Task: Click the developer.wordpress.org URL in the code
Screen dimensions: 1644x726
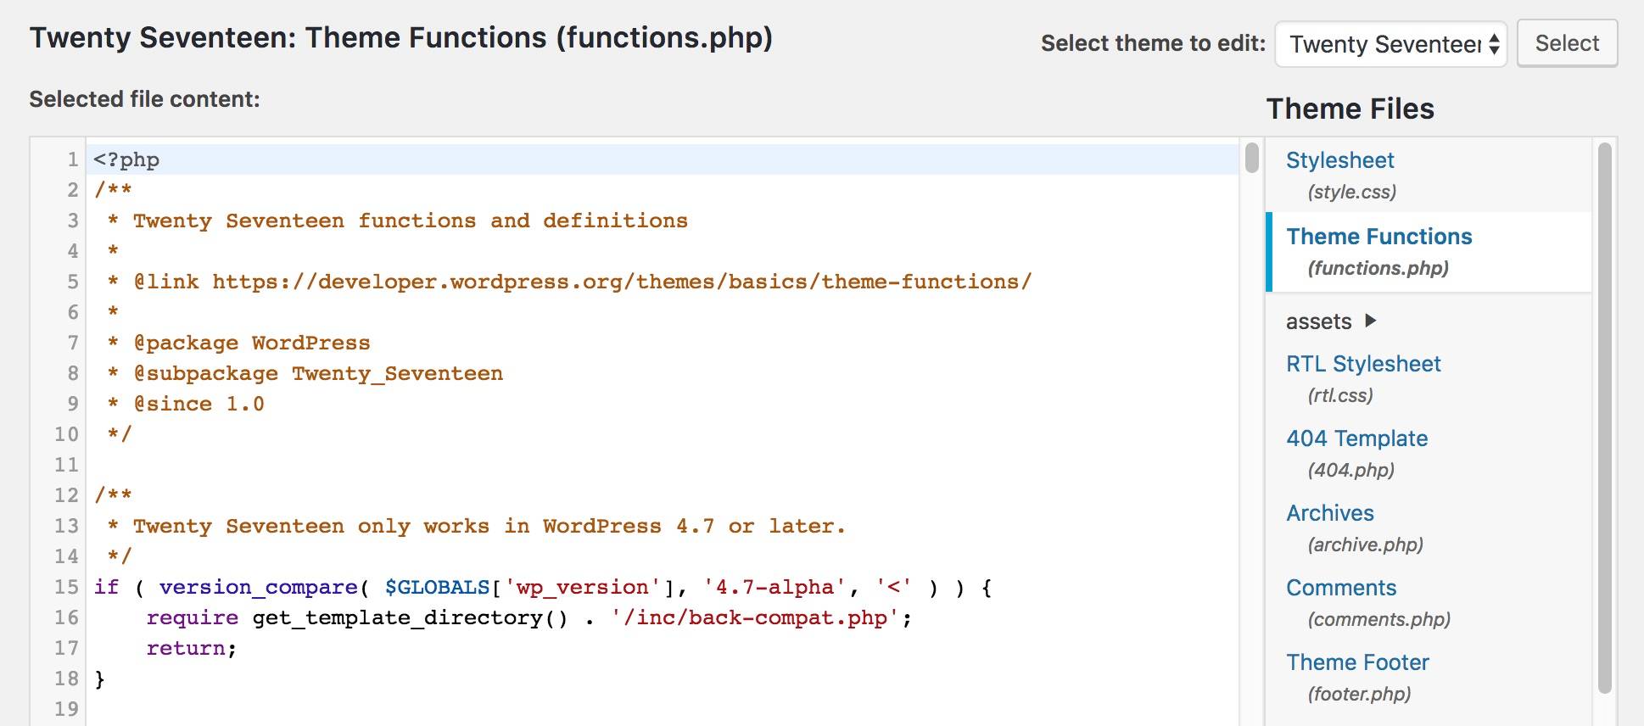Action: click(618, 281)
